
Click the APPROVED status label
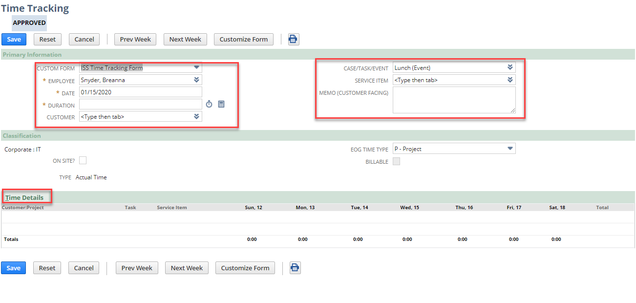pyautogui.click(x=29, y=23)
